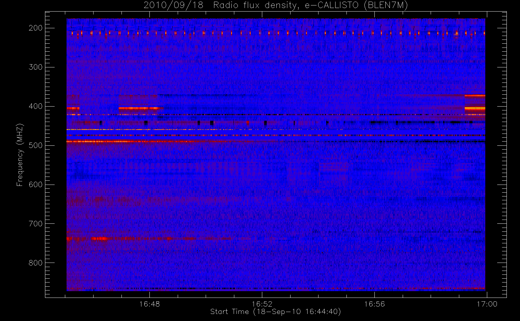Click the 500 frequency tick label
520x321 pixels.
pos(36,145)
